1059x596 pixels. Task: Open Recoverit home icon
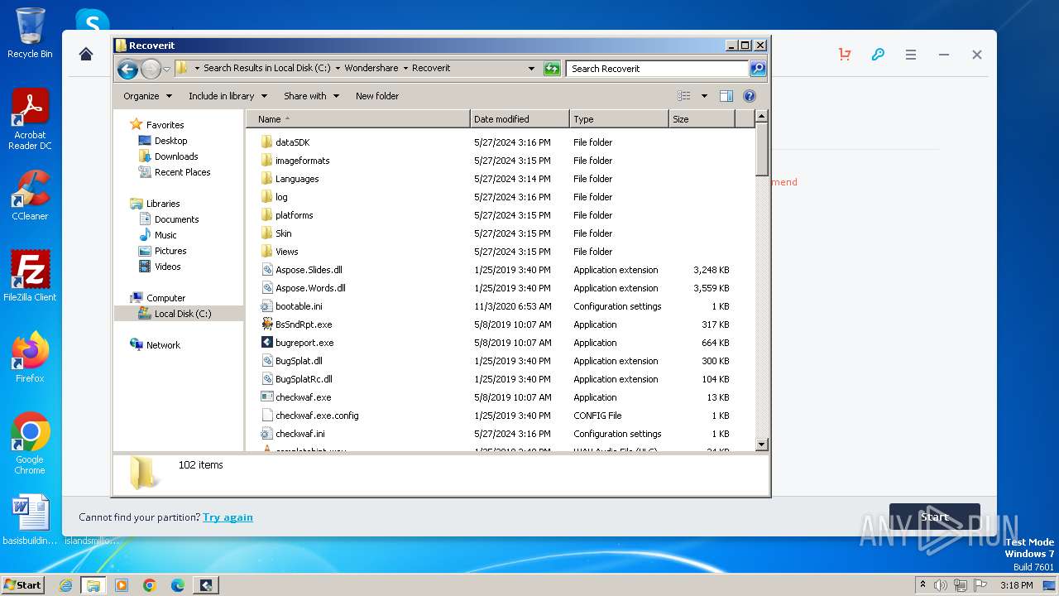pos(86,55)
